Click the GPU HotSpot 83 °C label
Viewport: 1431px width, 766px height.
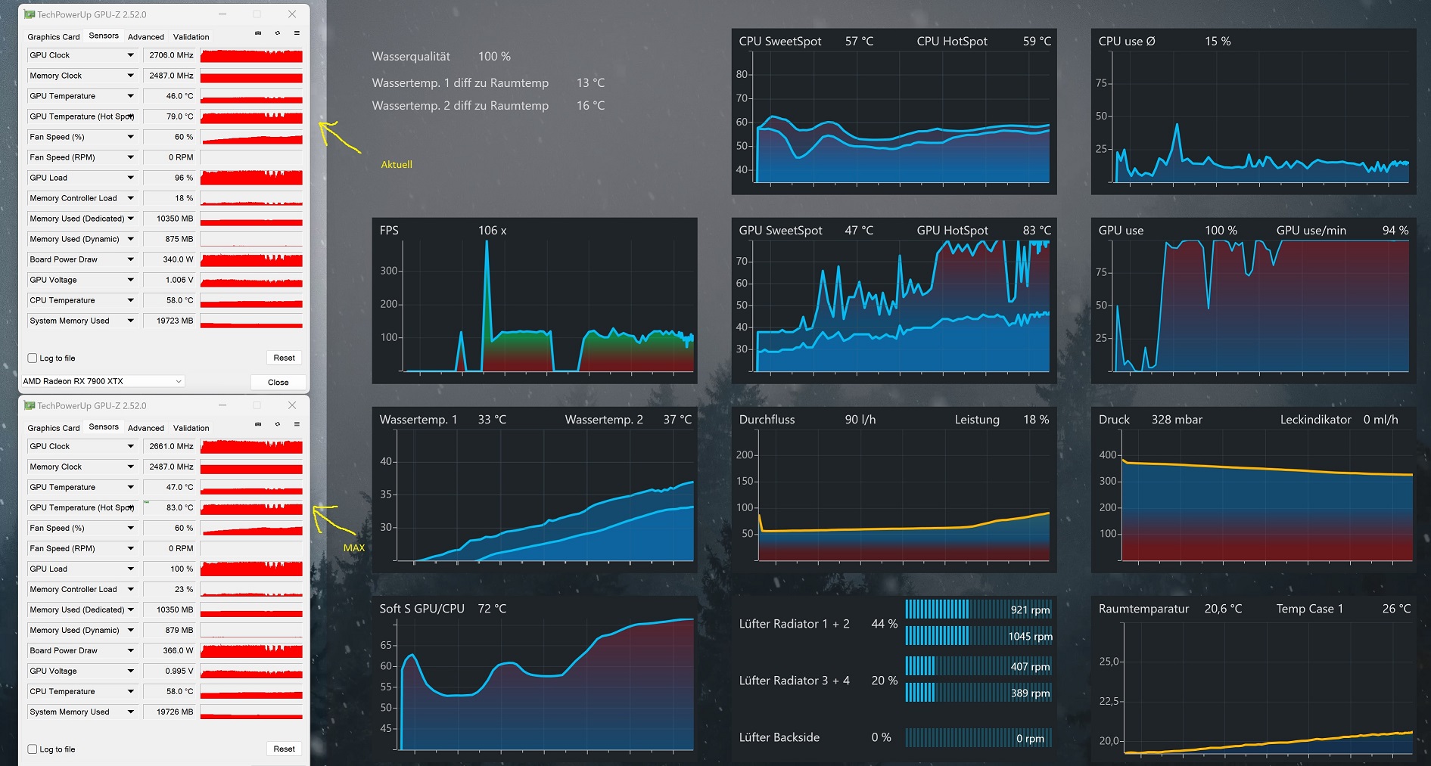click(x=984, y=231)
